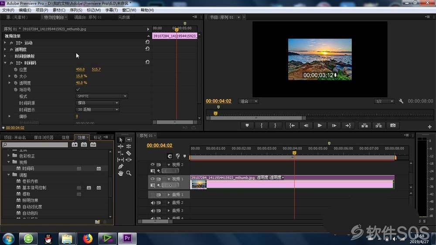This screenshot has width=436, height=245.
Task: Select the Razor tool
Action: (129, 153)
